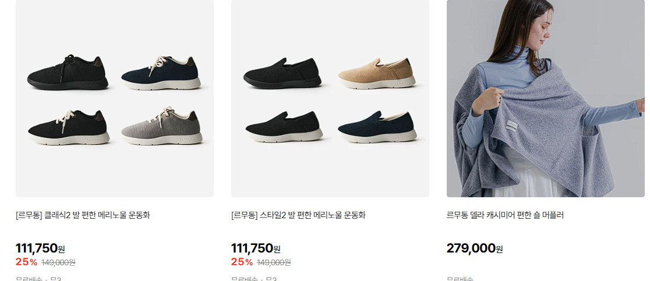The height and width of the screenshot is (281, 650).
Task: Click the red 25% discount under 클래식2
Action: (27, 262)
